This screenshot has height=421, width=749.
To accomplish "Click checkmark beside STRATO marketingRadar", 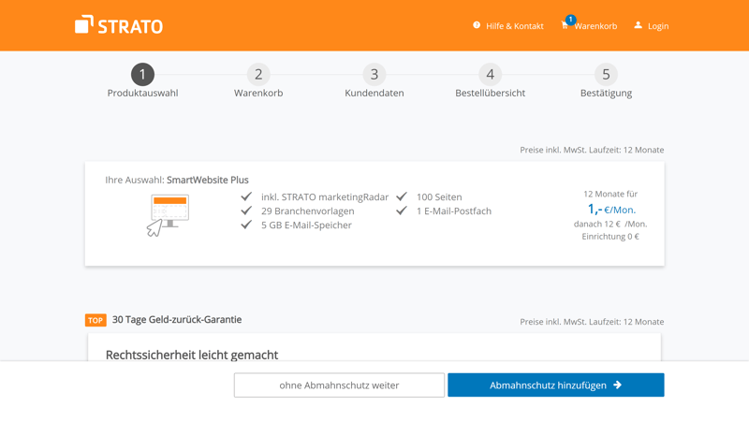I will [246, 196].
